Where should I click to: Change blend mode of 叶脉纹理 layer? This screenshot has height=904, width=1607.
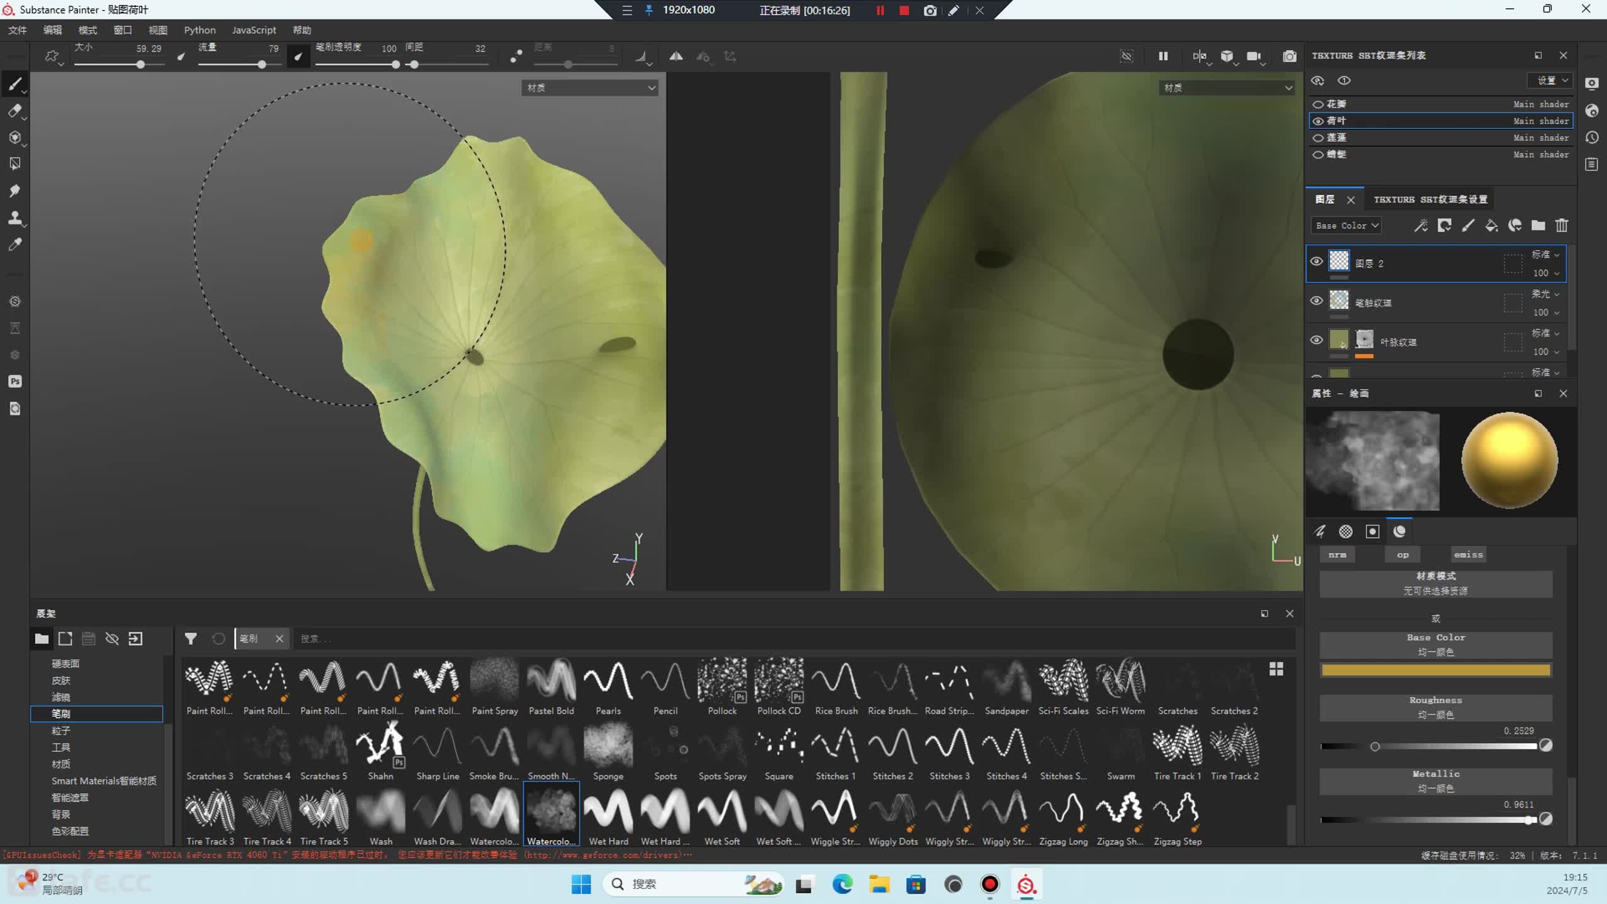pyautogui.click(x=1545, y=333)
